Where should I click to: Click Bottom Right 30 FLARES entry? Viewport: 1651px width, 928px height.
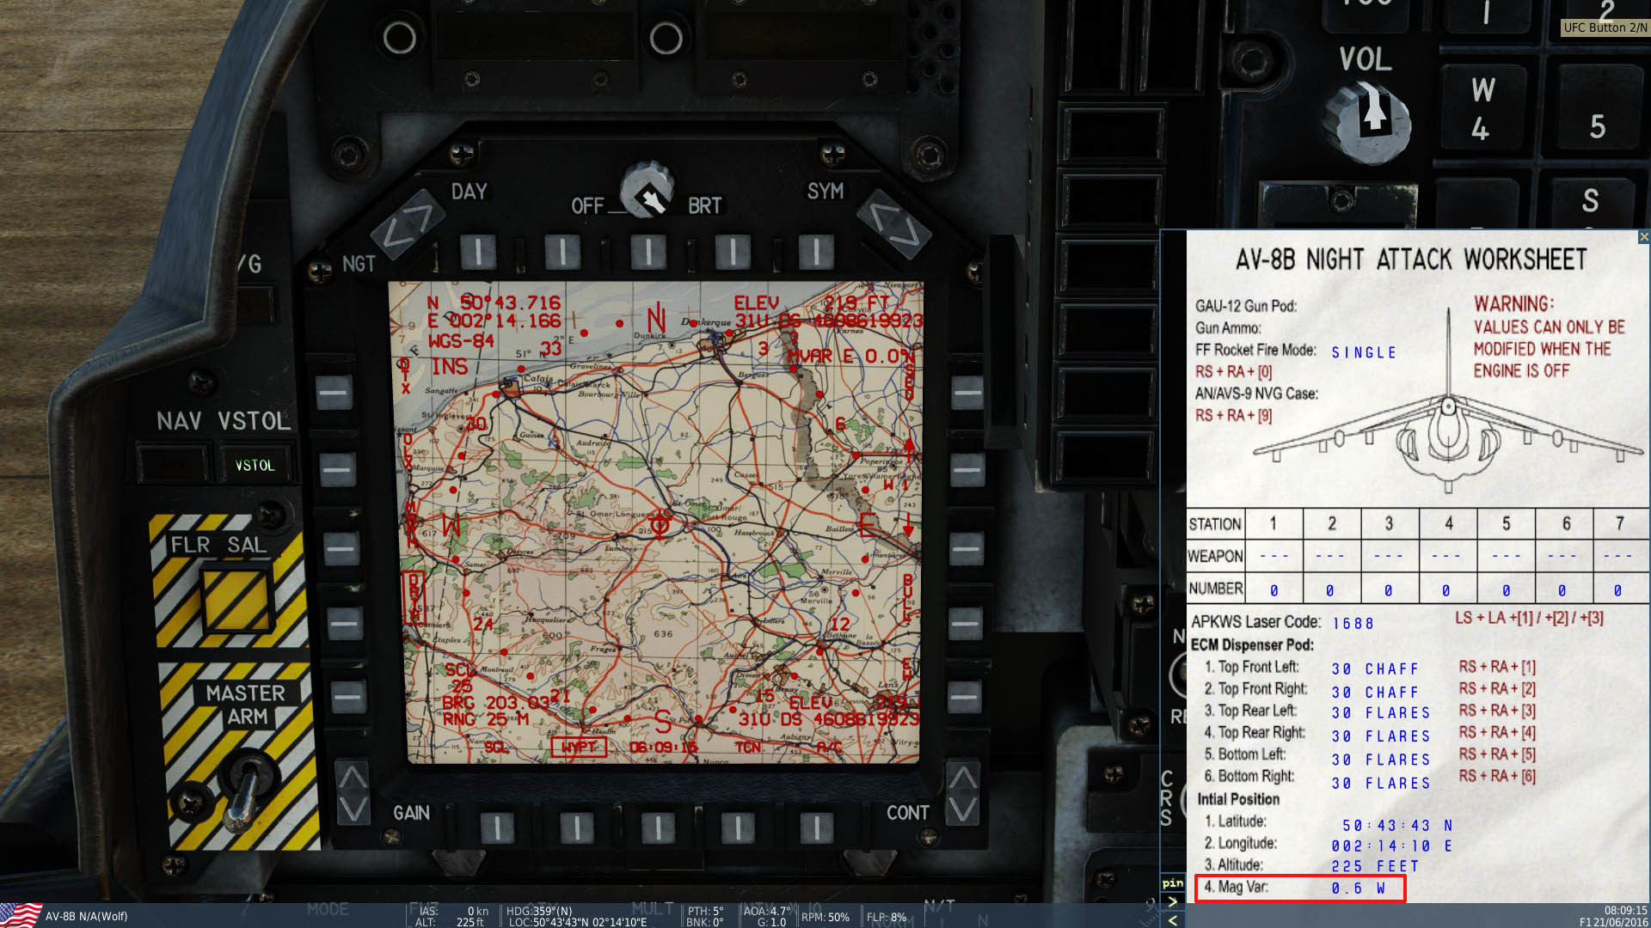[1381, 783]
